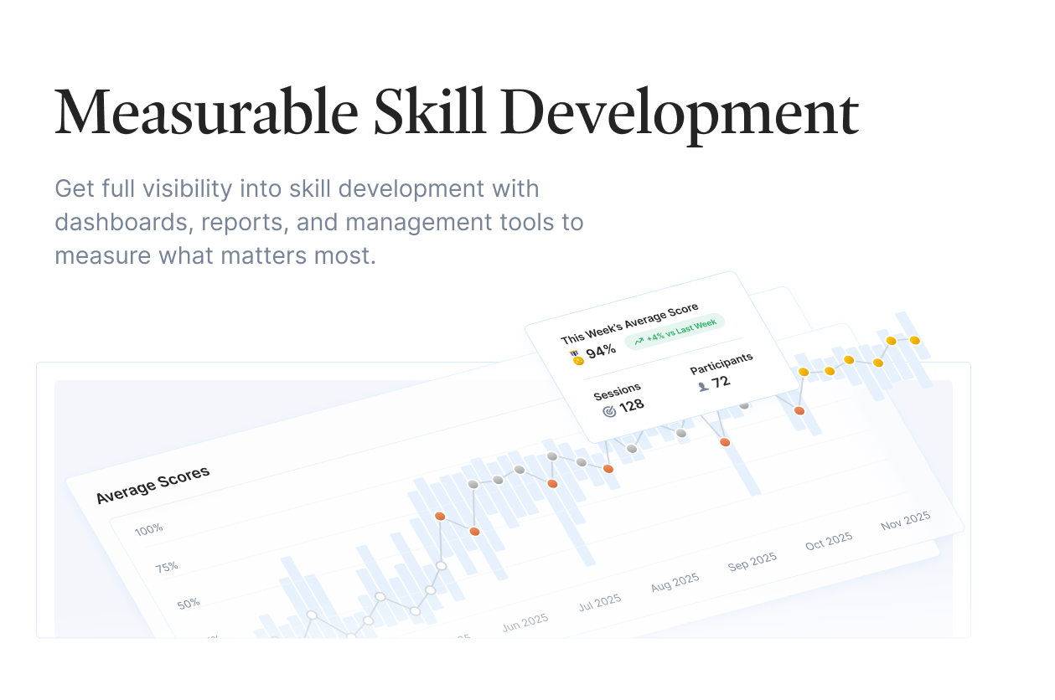Screen dimensions: 1055x700
Task: Select the 'Sep 2025' month label
Action: 752,561
